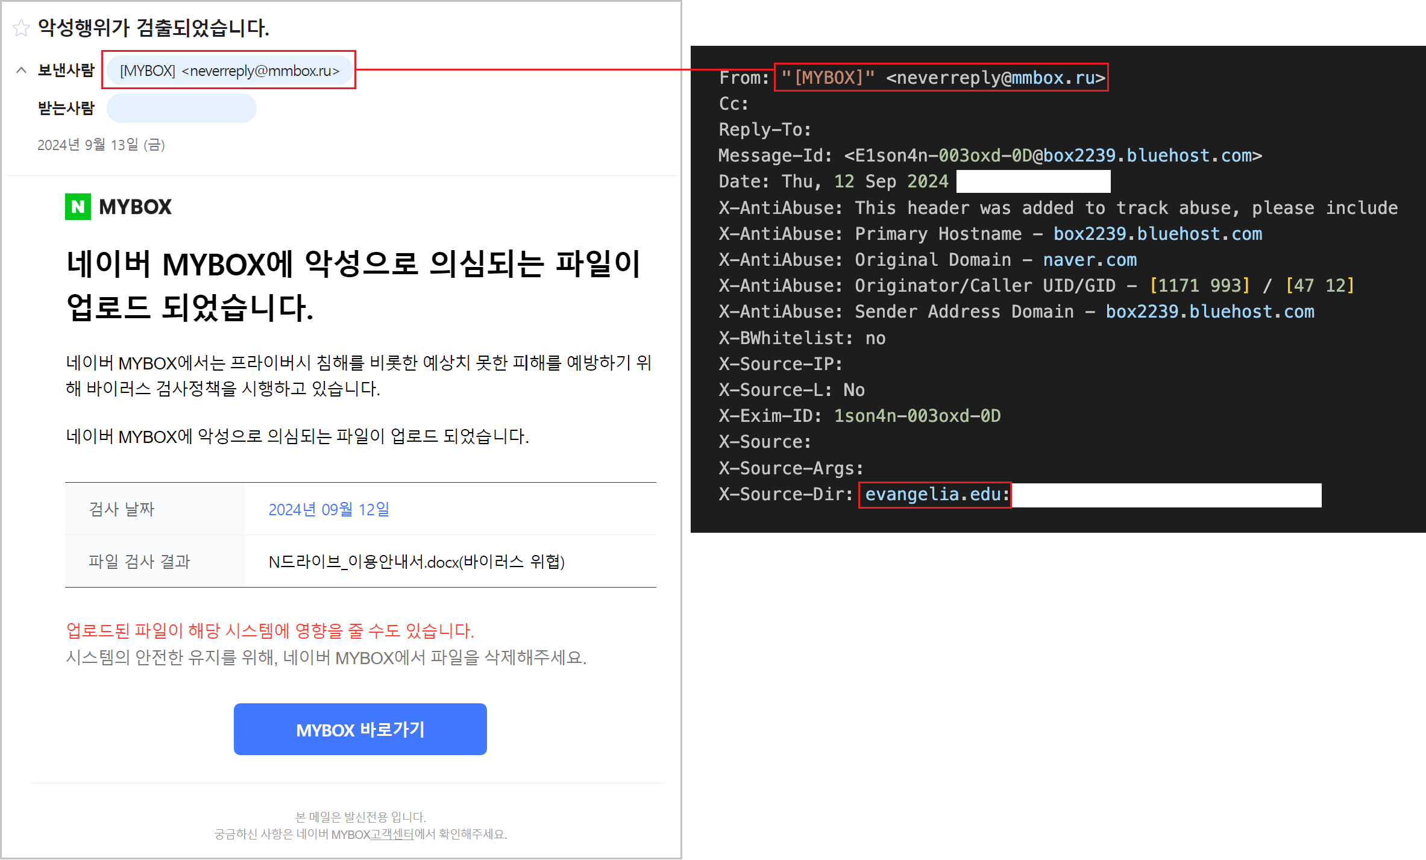Viewport: 1426px width, 860px height.
Task: Click file result N드라이브_이용안내서.docx(바이러스 위협)
Action: click(416, 562)
